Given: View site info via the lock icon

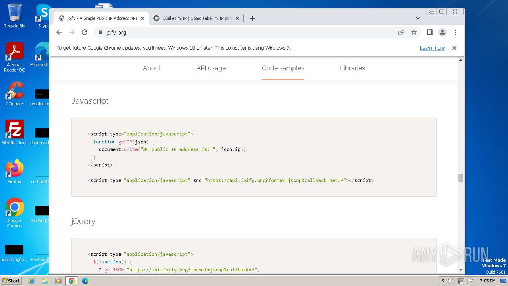Looking at the screenshot, I should (x=100, y=32).
